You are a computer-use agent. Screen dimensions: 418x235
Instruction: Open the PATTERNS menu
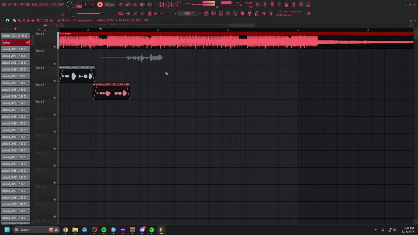[25, 5]
